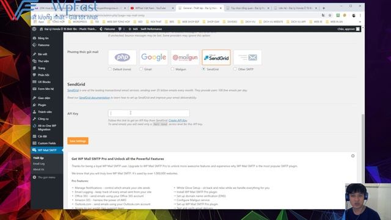This screenshot has height=220, width=391.
Task: Focus the API Key input field
Action: click(149, 113)
